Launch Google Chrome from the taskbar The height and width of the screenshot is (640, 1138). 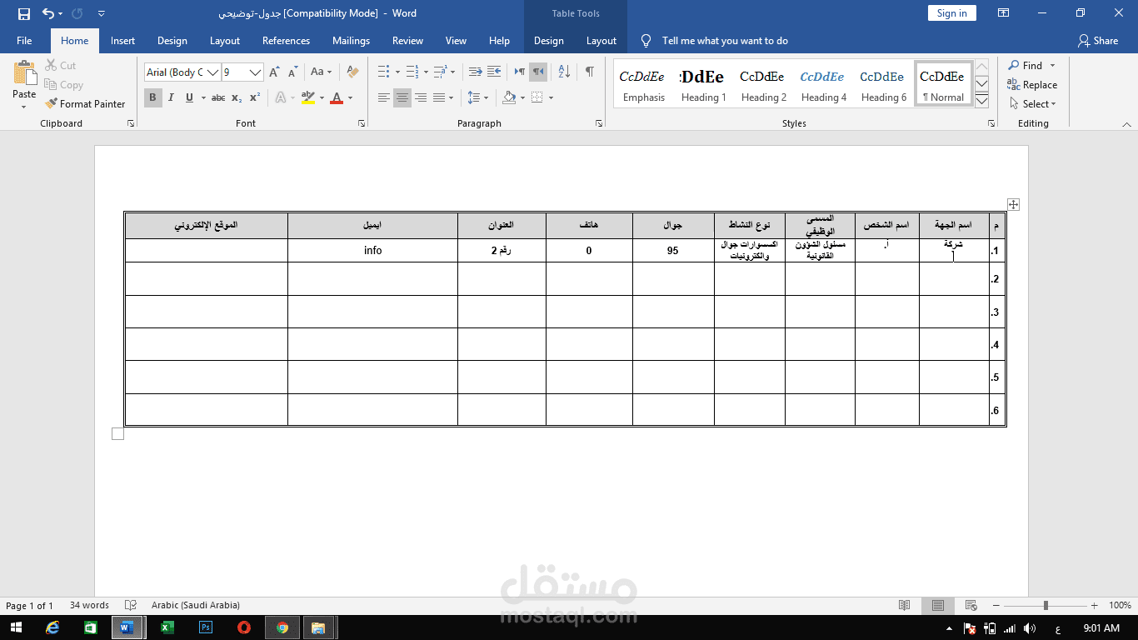point(282,627)
